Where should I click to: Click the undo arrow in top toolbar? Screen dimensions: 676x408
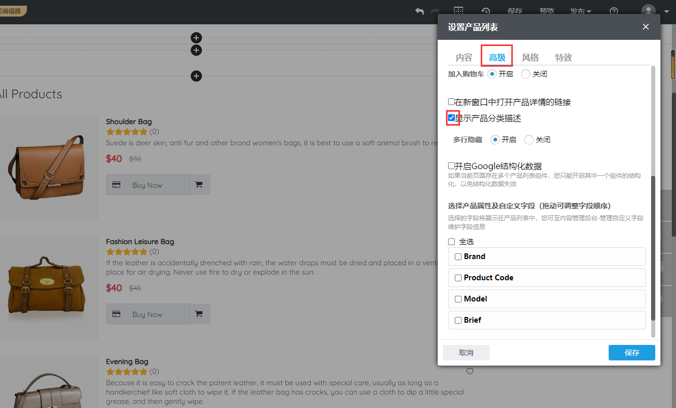[420, 11]
